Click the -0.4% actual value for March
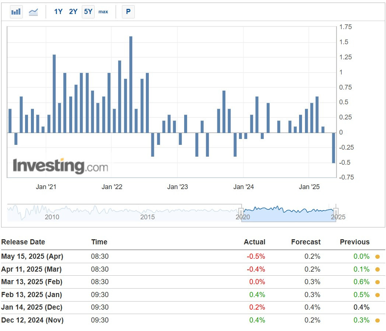The width and height of the screenshot is (386, 331). [x=256, y=269]
